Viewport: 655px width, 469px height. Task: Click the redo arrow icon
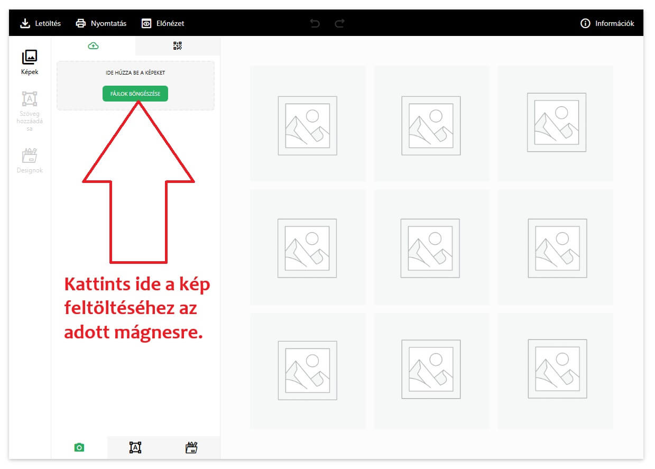click(x=339, y=23)
